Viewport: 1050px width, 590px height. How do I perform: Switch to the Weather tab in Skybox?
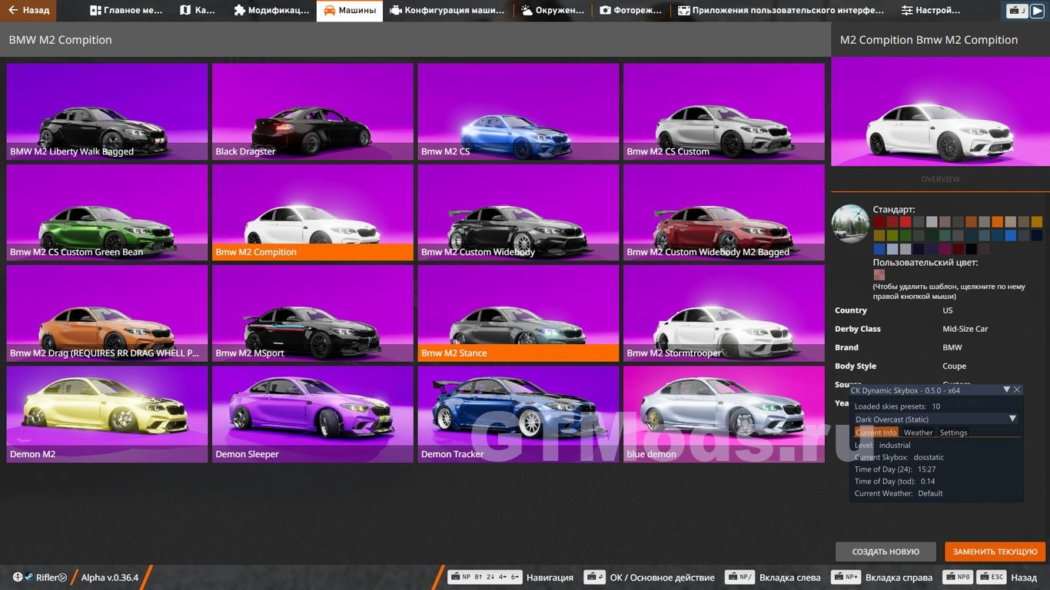coord(918,433)
